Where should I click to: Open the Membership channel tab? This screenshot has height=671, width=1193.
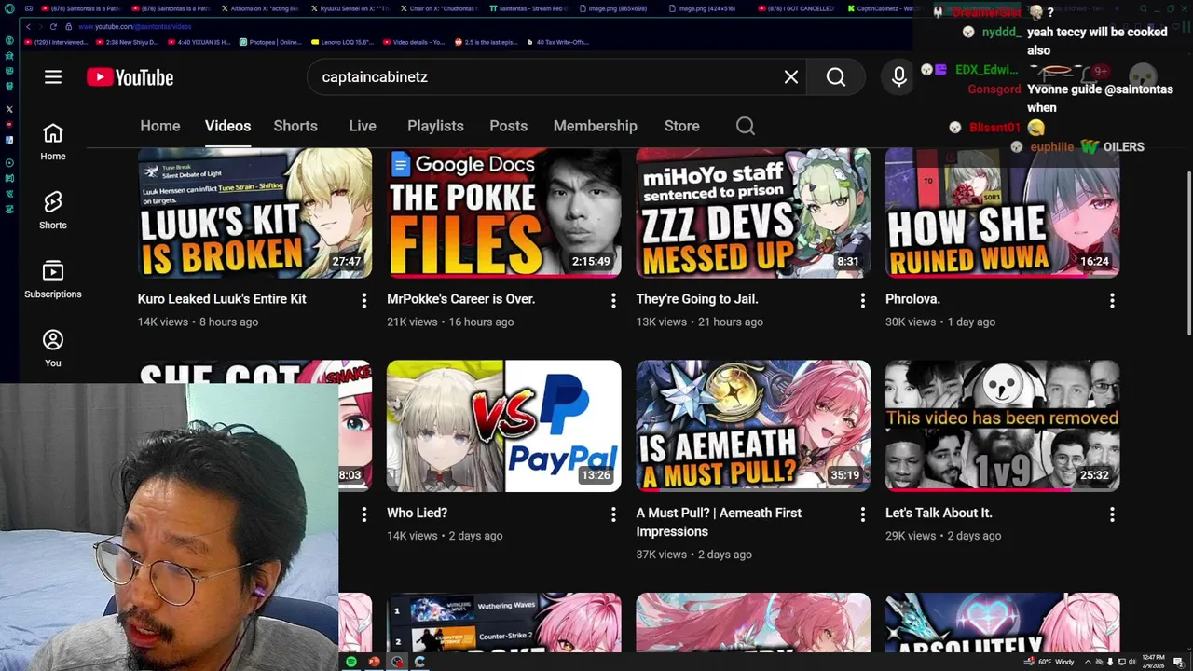[x=596, y=126]
